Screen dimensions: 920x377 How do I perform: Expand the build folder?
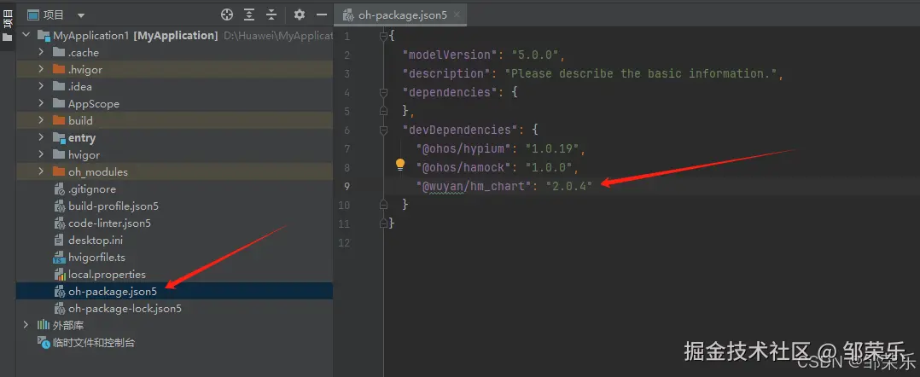pos(41,120)
